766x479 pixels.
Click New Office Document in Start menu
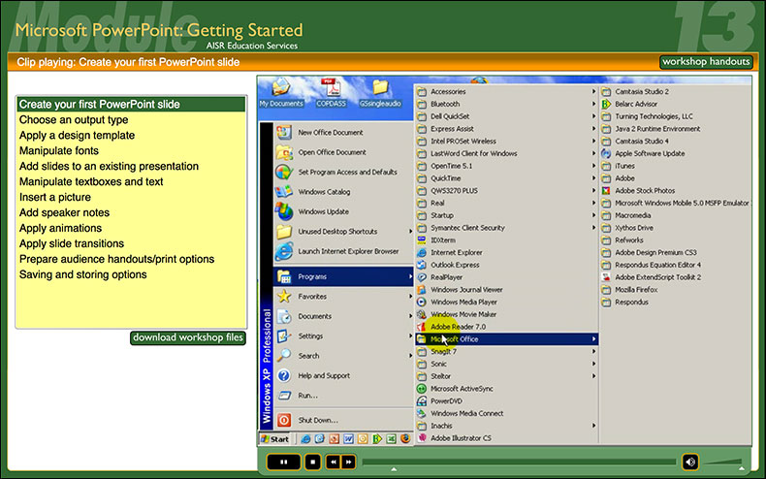[343, 133]
